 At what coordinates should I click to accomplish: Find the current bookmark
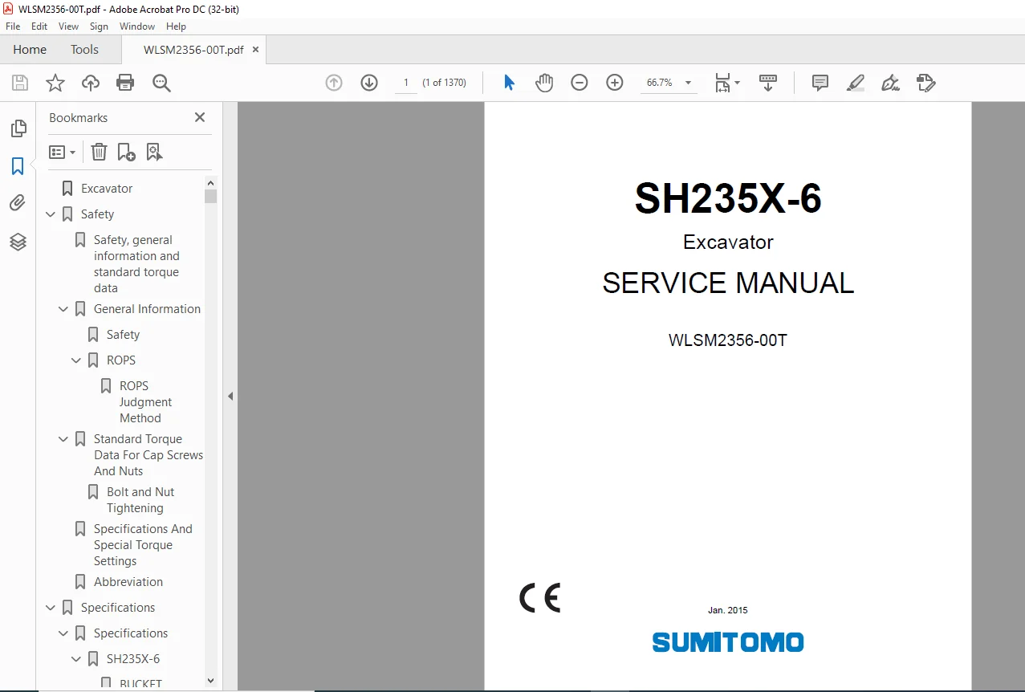click(155, 152)
